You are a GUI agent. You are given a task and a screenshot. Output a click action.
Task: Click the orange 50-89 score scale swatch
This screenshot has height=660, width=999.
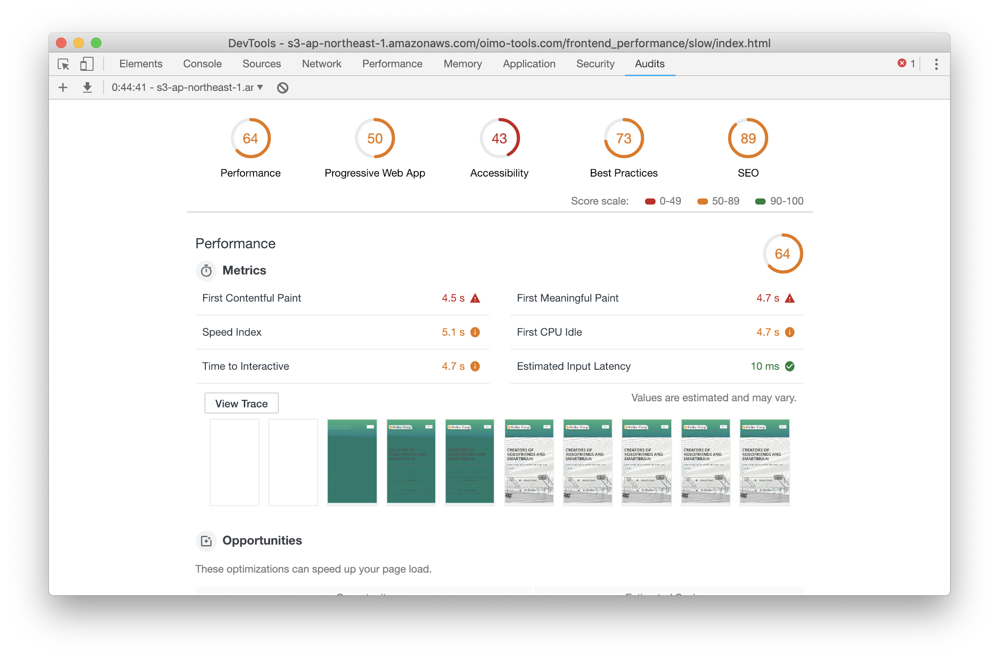click(703, 201)
